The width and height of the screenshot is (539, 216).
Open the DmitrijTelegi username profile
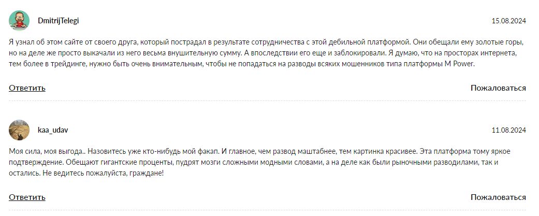(x=58, y=21)
